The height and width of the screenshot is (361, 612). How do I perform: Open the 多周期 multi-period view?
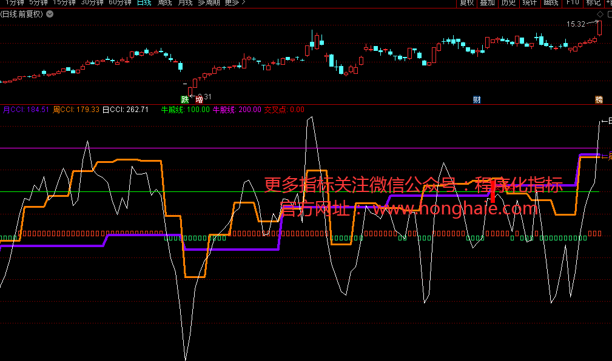coord(209,2)
